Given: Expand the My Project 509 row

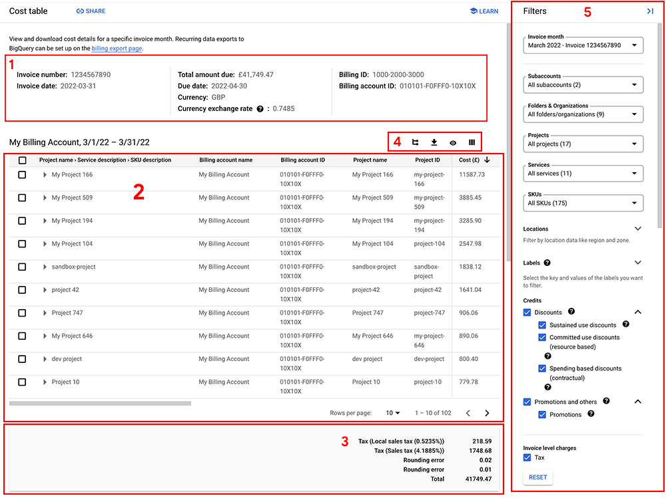Looking at the screenshot, I should click(45, 197).
